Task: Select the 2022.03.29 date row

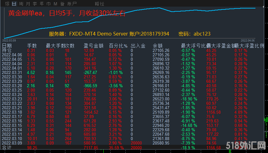Action: tap(12, 82)
